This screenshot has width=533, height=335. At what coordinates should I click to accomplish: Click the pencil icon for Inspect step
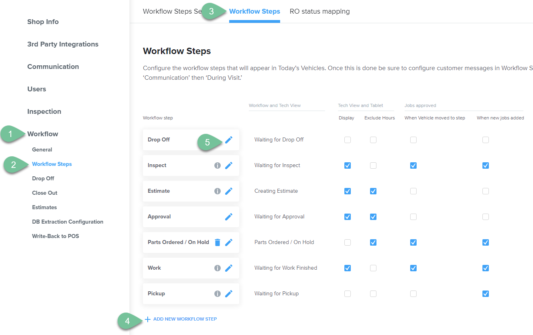pos(229,165)
